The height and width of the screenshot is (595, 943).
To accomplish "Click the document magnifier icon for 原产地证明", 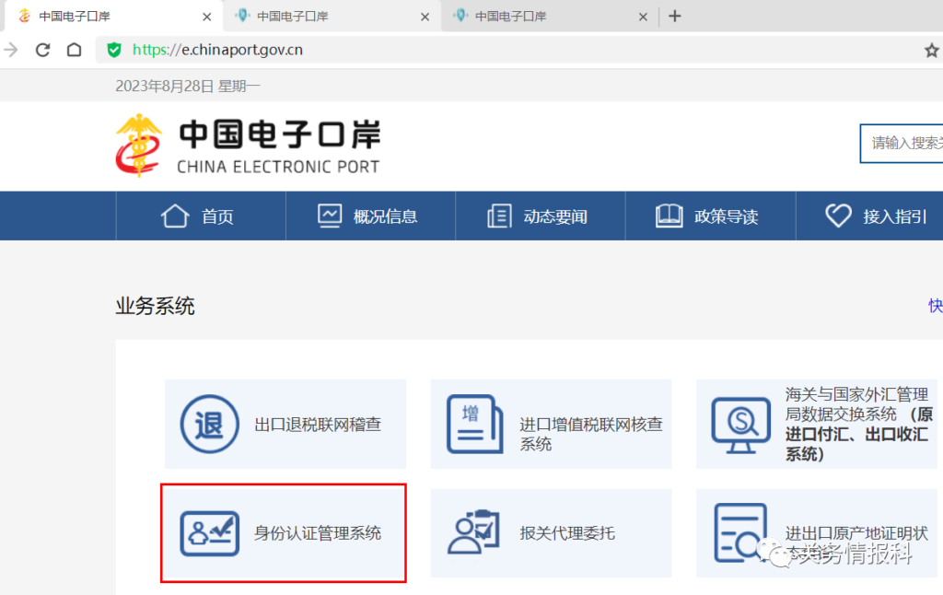I will pyautogui.click(x=740, y=533).
